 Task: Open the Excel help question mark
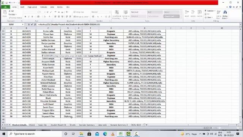click(x=230, y=7)
